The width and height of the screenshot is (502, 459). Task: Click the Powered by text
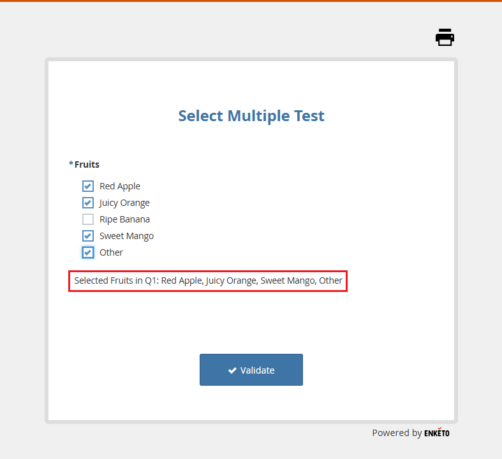click(396, 433)
